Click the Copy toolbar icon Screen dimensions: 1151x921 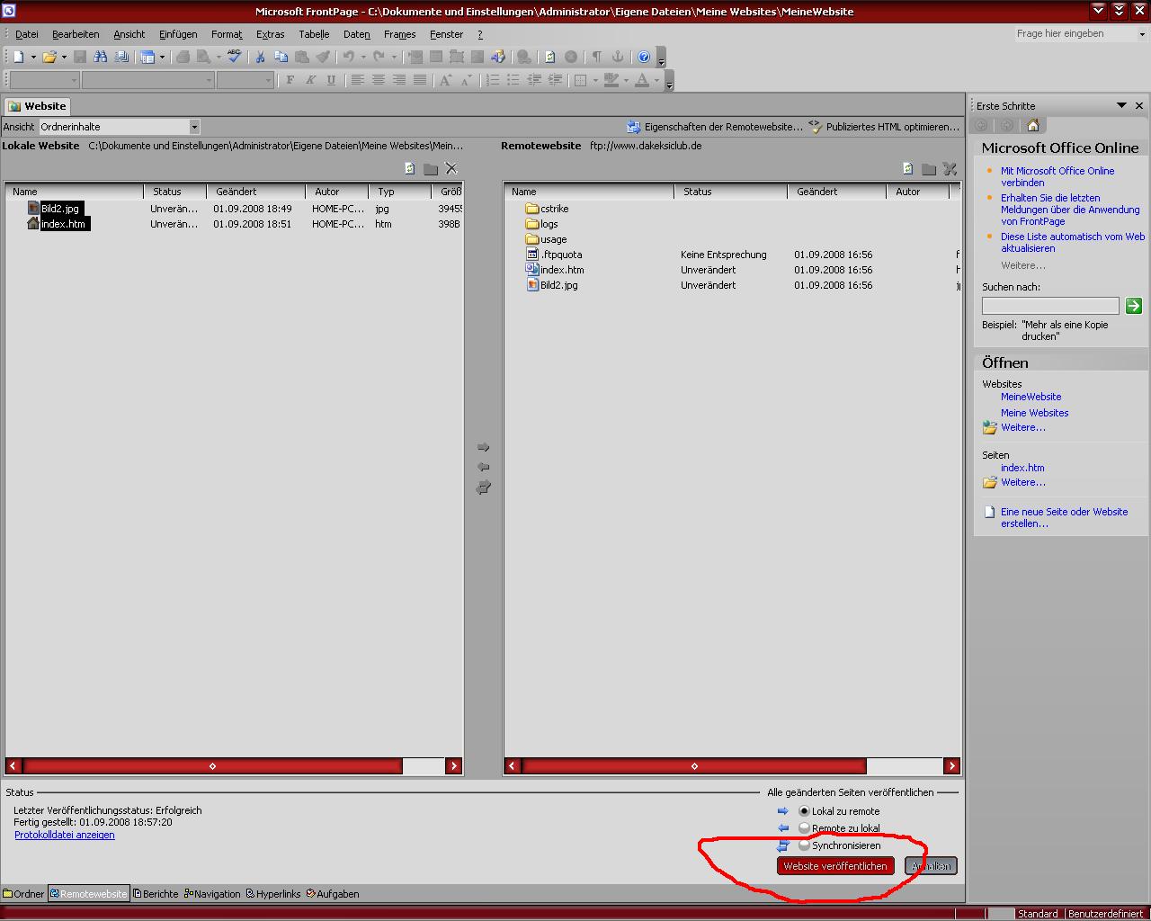[281, 57]
